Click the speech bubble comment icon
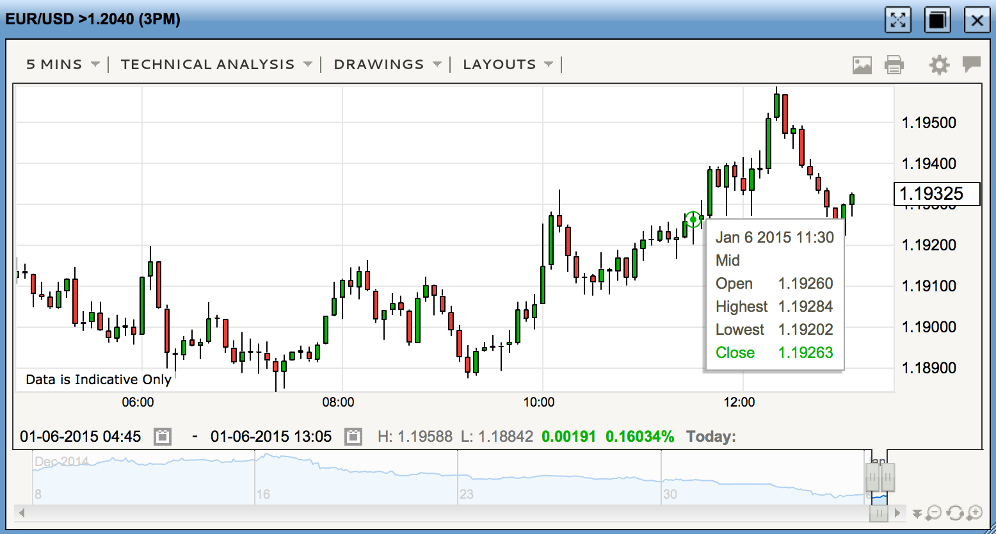 [x=971, y=64]
